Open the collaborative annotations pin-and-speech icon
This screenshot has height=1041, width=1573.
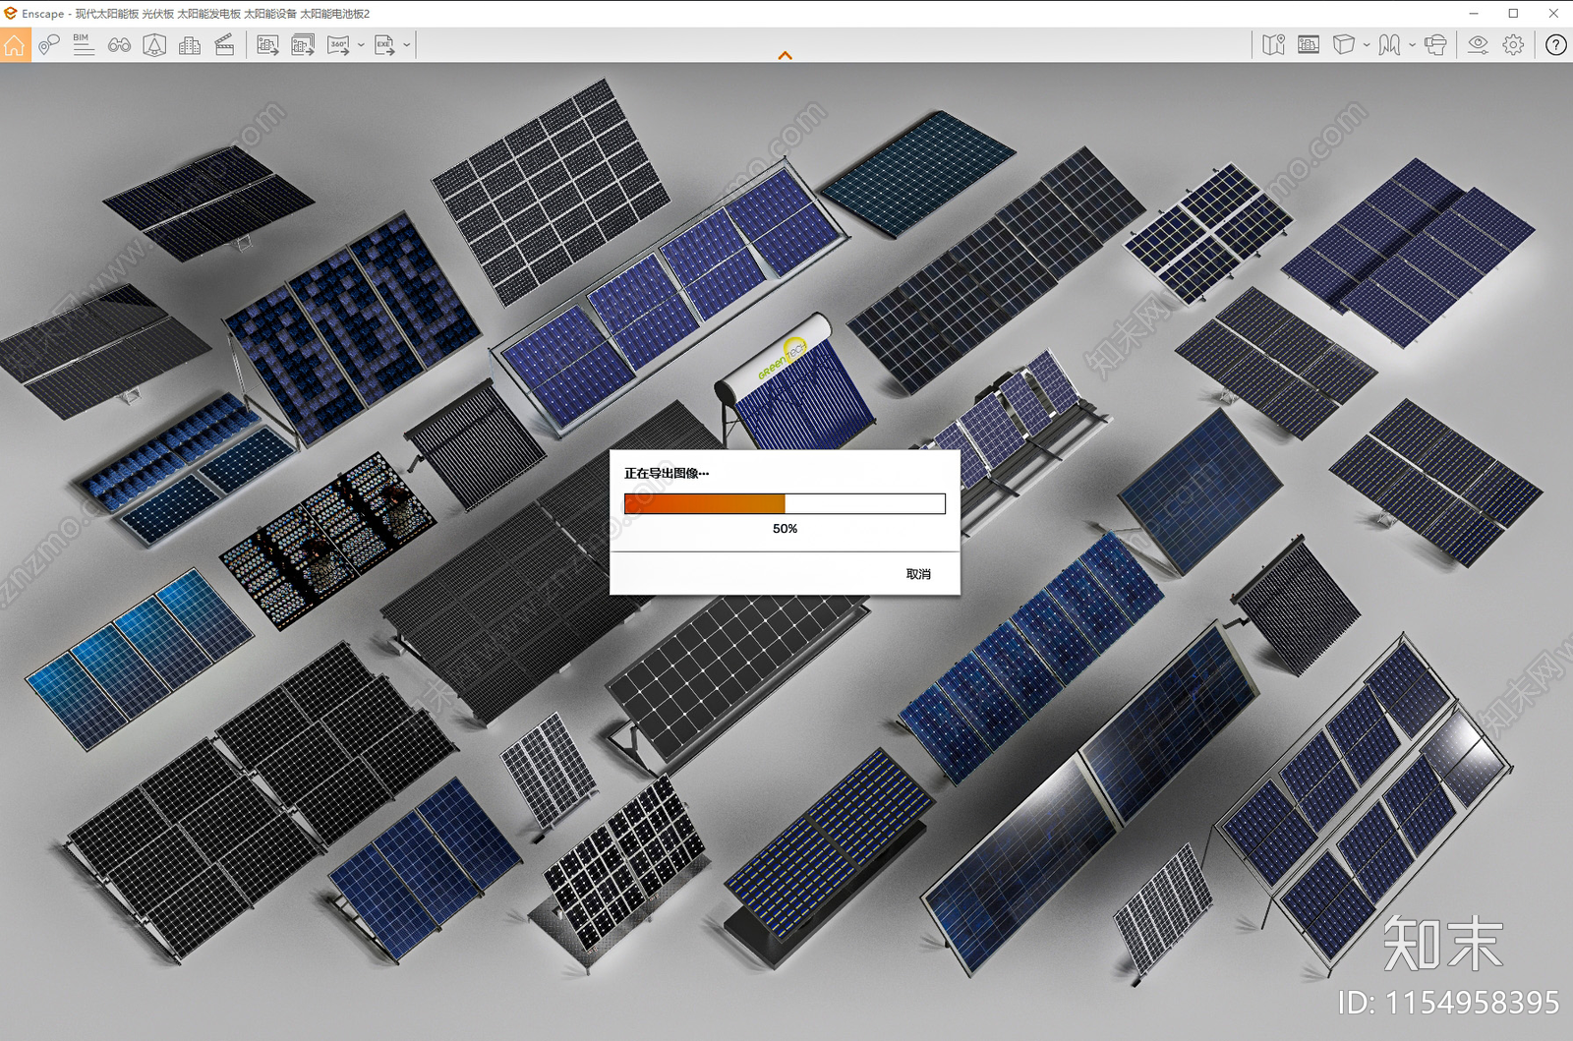coord(49,45)
